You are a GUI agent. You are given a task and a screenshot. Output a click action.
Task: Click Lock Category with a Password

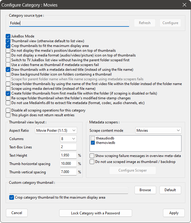(x=95, y=213)
